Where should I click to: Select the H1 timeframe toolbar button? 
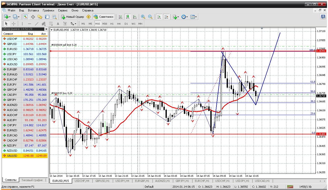click(112, 24)
